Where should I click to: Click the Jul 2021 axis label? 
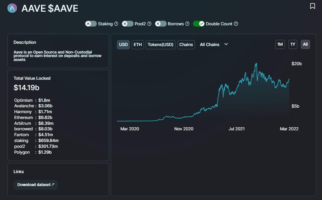(237, 129)
